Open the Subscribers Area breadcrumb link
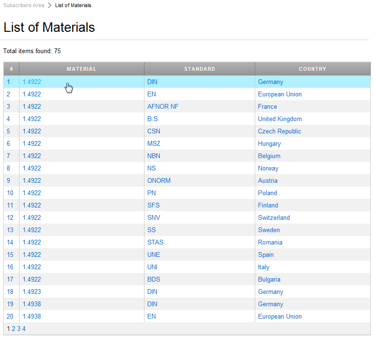The image size is (374, 339). (24, 5)
